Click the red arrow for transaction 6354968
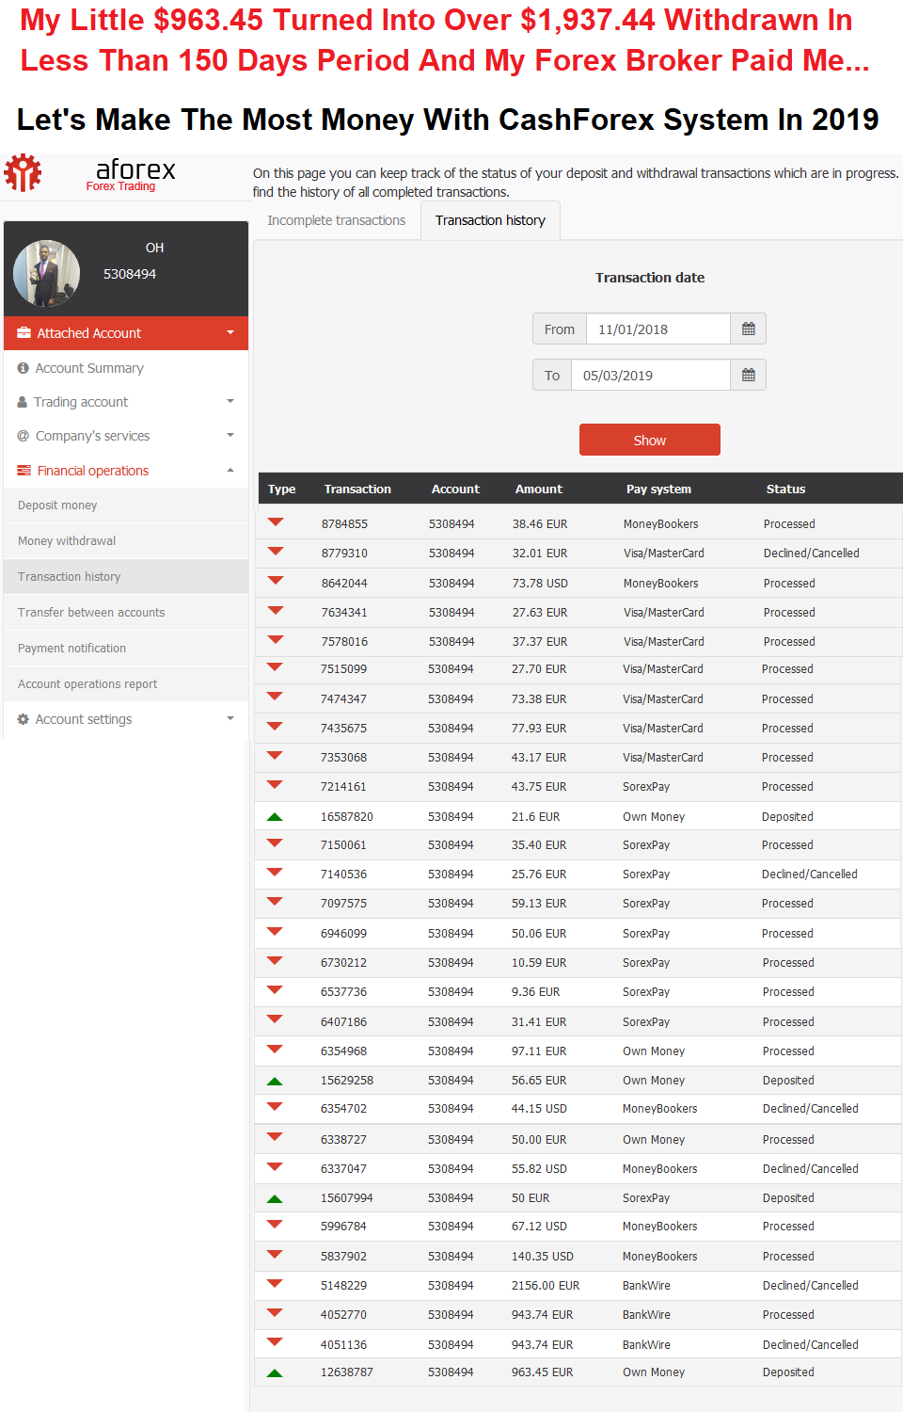903x1412 pixels. pos(275,1049)
